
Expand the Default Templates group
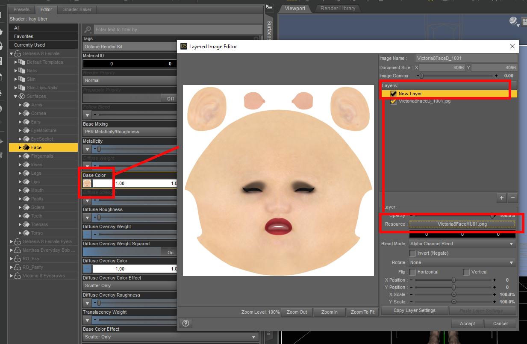[x=16, y=62]
